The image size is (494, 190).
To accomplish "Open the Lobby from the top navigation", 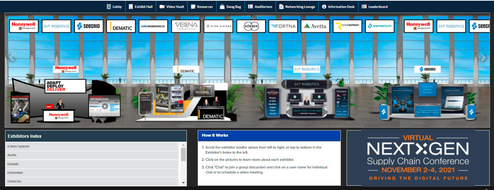I will [x=114, y=7].
